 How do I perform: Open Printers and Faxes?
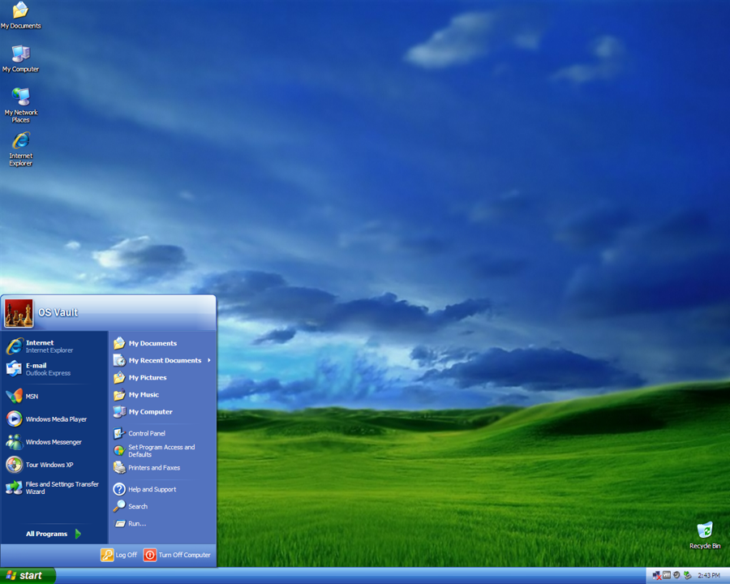(x=162, y=467)
